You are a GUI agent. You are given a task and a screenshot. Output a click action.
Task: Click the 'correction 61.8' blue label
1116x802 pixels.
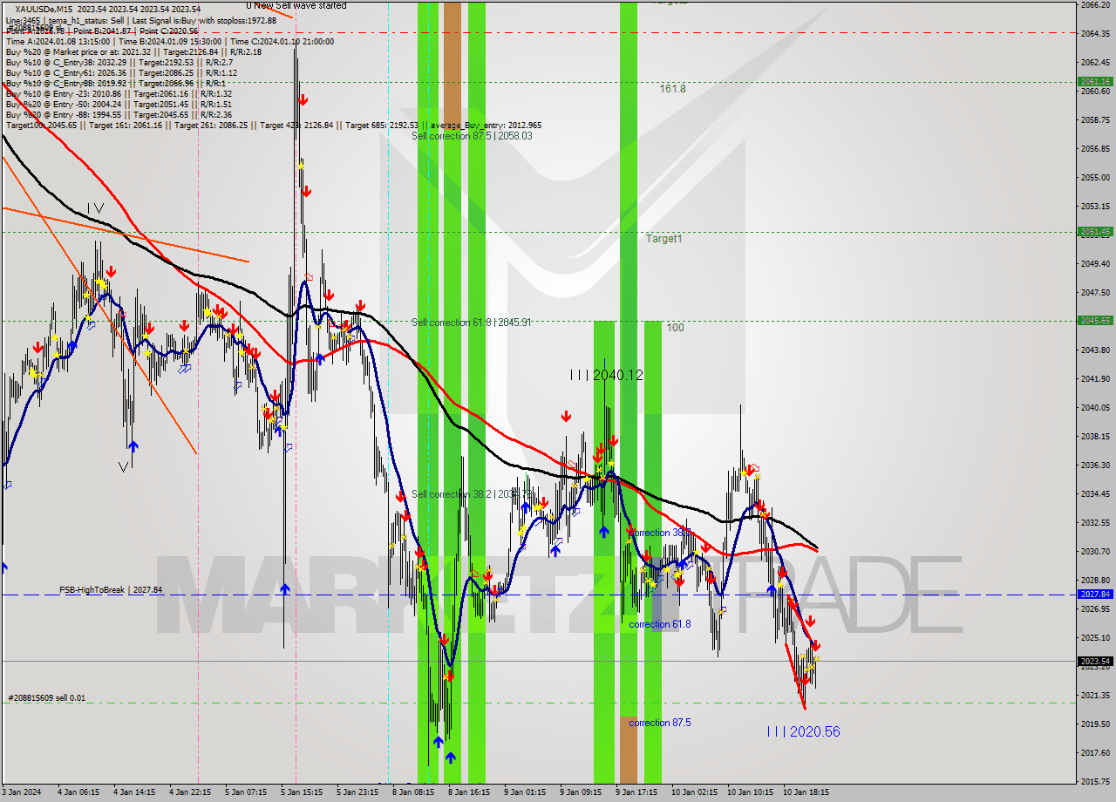(660, 624)
